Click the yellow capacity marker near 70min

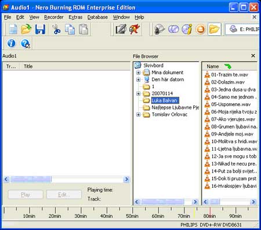194,213
